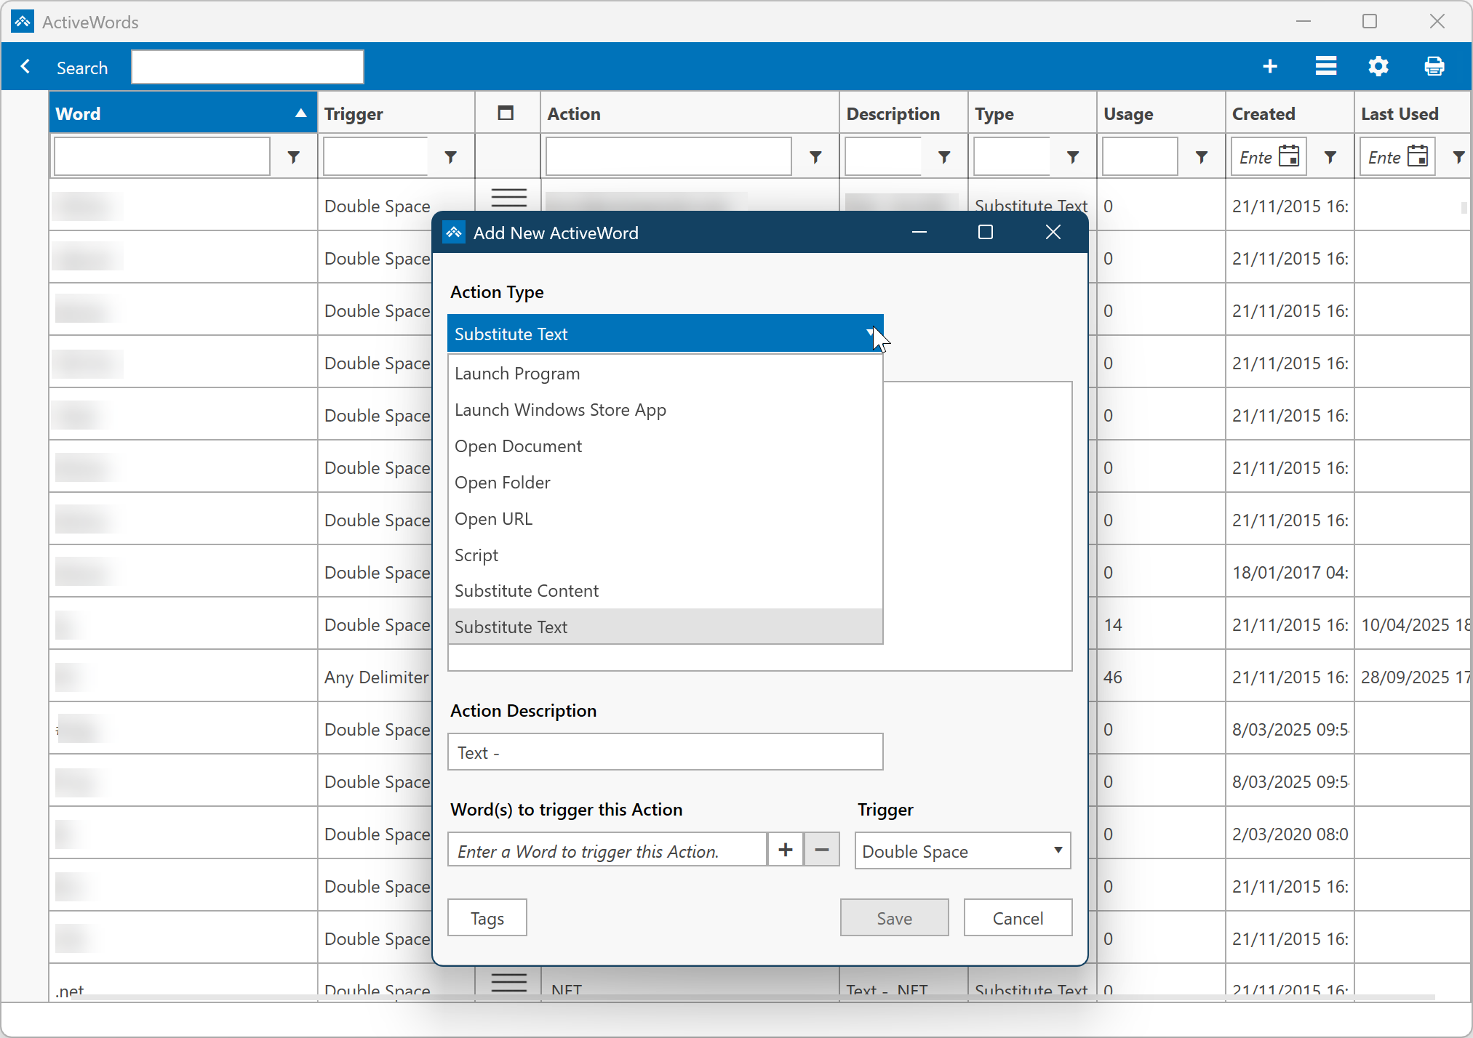The width and height of the screenshot is (1473, 1038).
Task: Open calendar picker in Created filter
Action: pyautogui.click(x=1288, y=157)
